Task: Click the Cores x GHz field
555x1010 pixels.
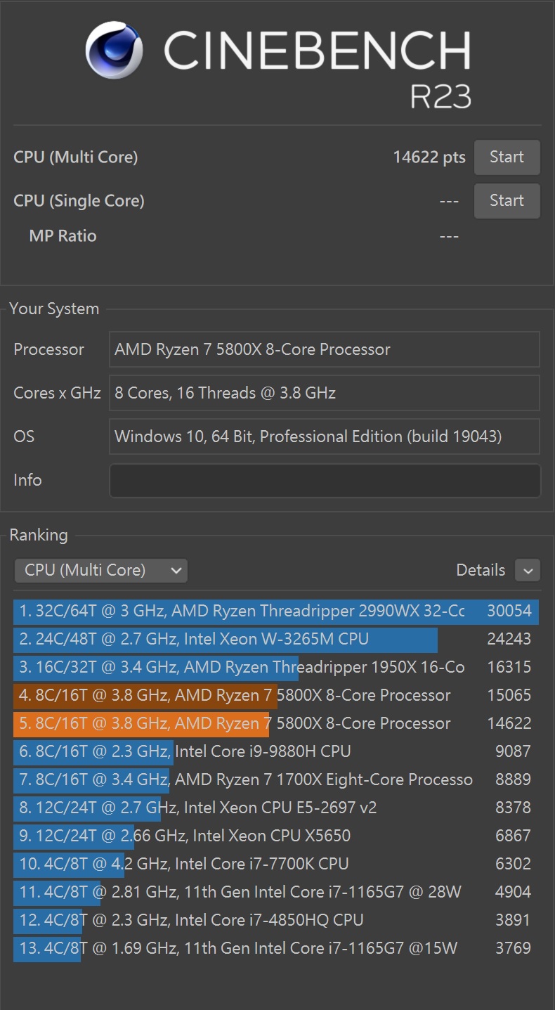Action: pyautogui.click(x=325, y=393)
